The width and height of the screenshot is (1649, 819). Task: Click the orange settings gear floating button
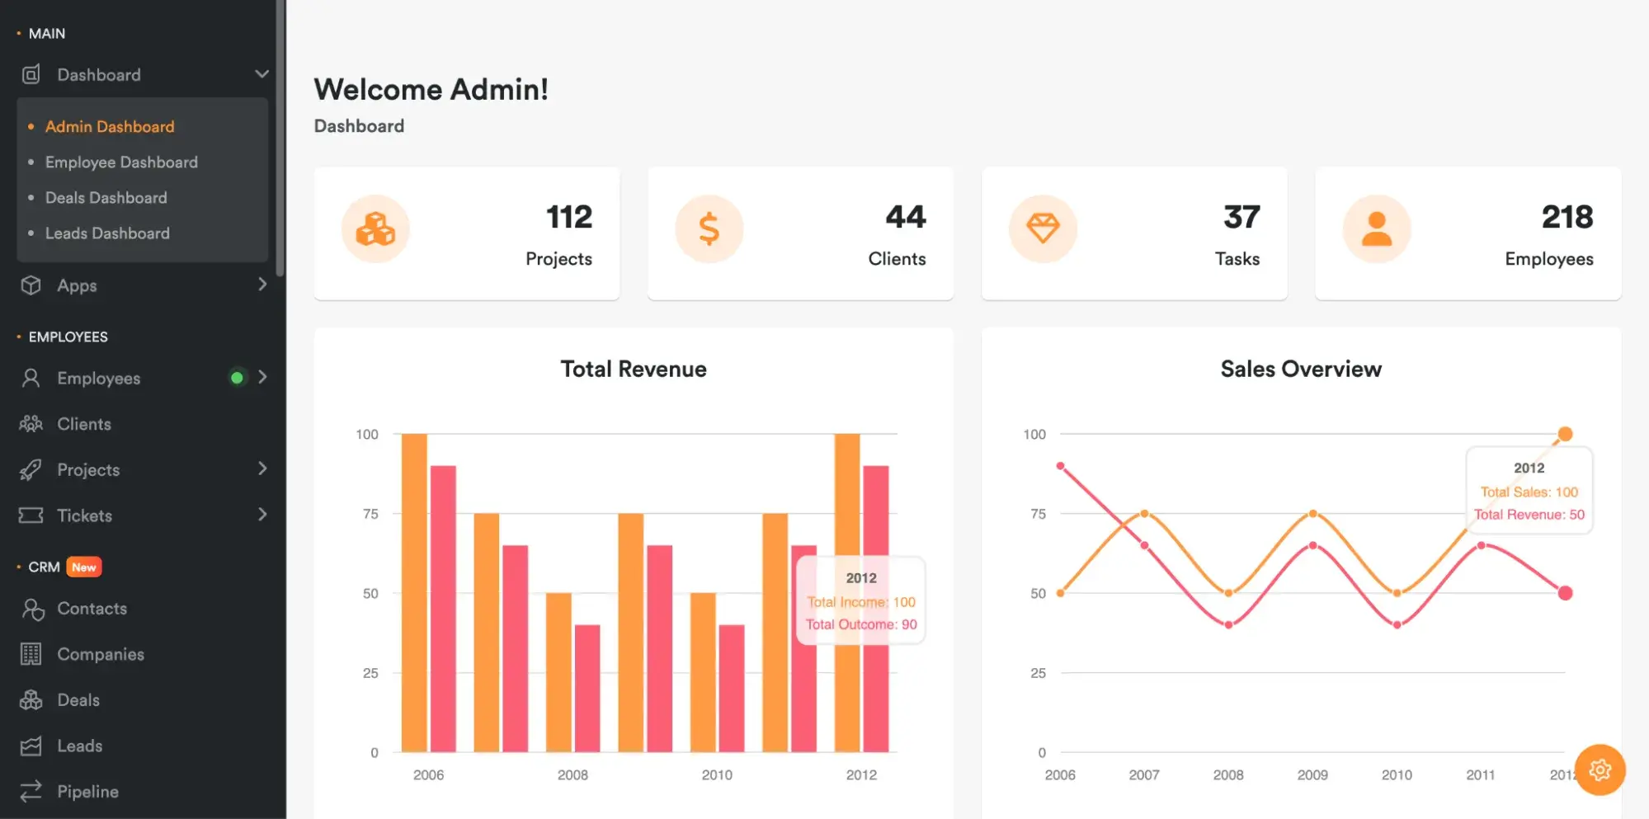(1599, 770)
